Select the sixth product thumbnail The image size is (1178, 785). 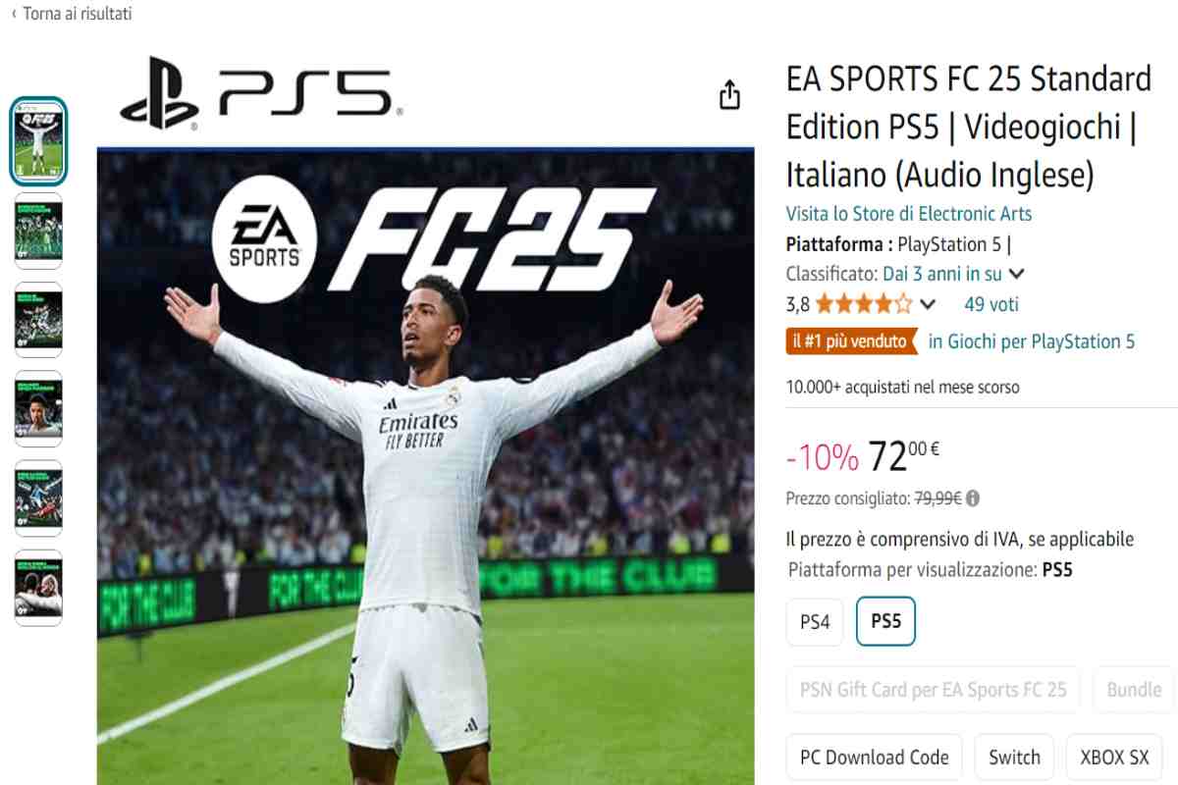38,588
